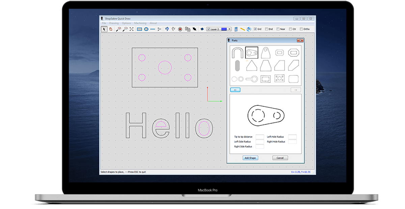Go to next parts page arrow
The image size is (405, 209).
coord(295,90)
